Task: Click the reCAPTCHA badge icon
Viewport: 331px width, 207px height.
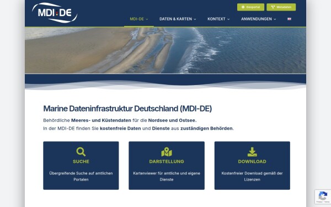Action: pos(323,196)
